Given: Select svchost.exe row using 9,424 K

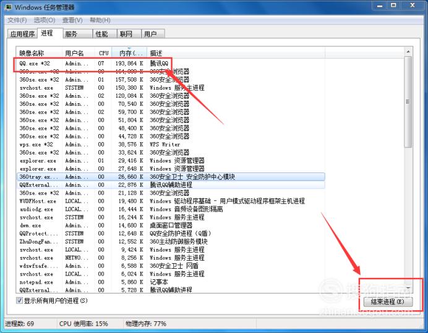Looking at the screenshot, I should [171, 250].
